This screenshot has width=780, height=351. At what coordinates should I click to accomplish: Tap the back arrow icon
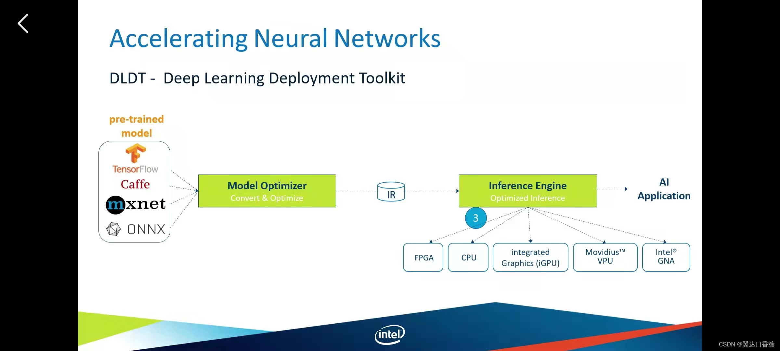(23, 23)
